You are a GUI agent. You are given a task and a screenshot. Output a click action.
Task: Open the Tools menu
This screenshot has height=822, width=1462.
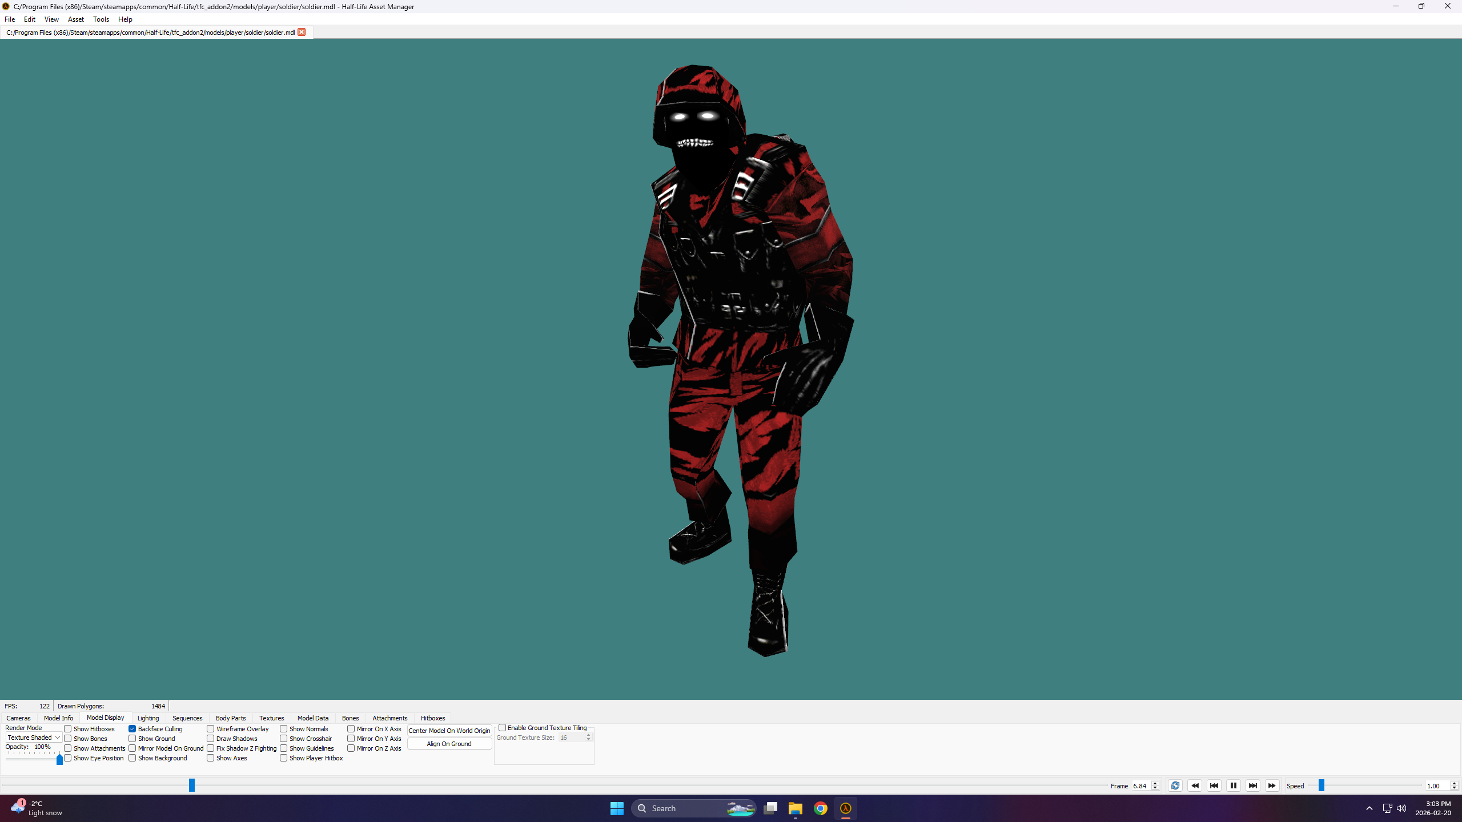click(101, 19)
